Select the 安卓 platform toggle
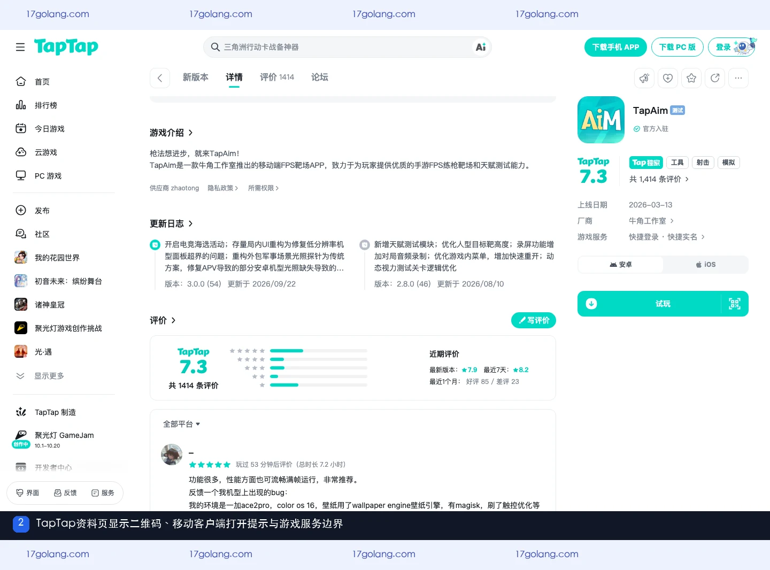Image resolution: width=770 pixels, height=570 pixels. [621, 265]
